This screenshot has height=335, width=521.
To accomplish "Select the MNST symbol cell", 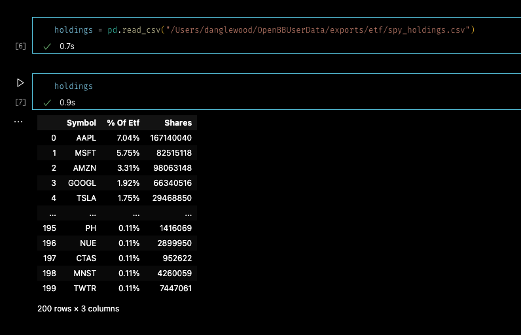I will point(84,273).
